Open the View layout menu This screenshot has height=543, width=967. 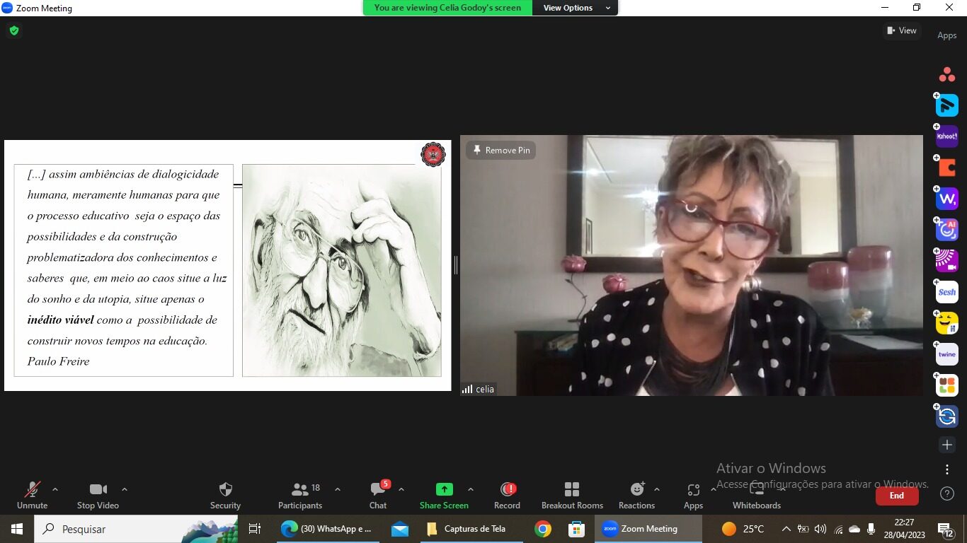(x=901, y=30)
